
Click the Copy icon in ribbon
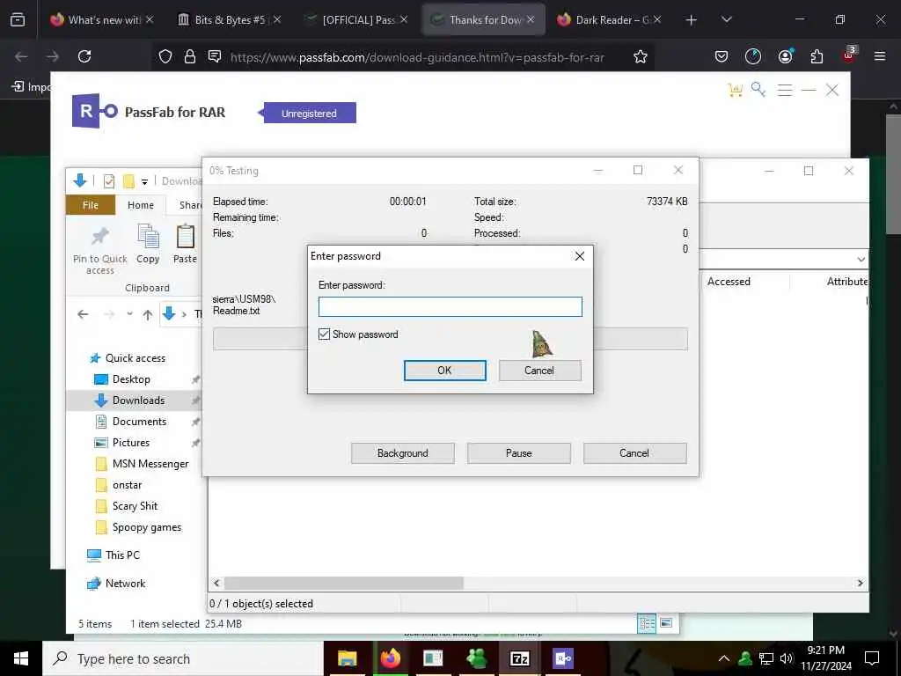(x=148, y=237)
